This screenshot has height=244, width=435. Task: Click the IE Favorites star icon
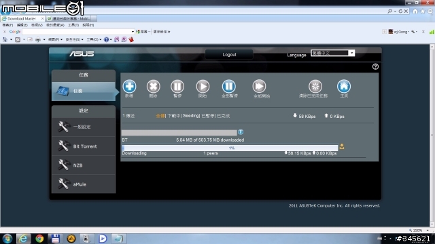coord(423,11)
